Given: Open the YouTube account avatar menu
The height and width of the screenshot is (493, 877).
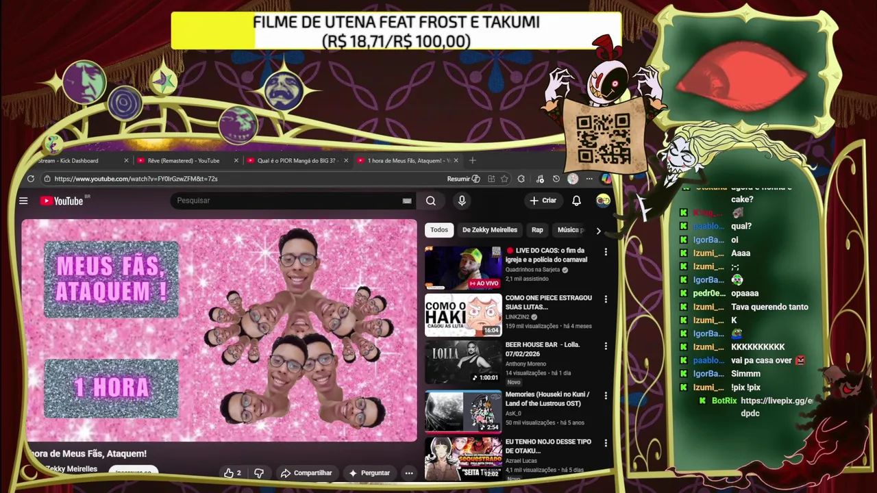Looking at the screenshot, I should [603, 201].
